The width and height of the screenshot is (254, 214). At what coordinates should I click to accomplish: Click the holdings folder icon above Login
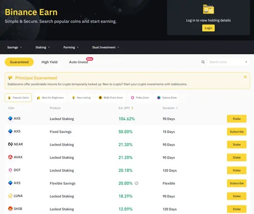coord(209,9)
